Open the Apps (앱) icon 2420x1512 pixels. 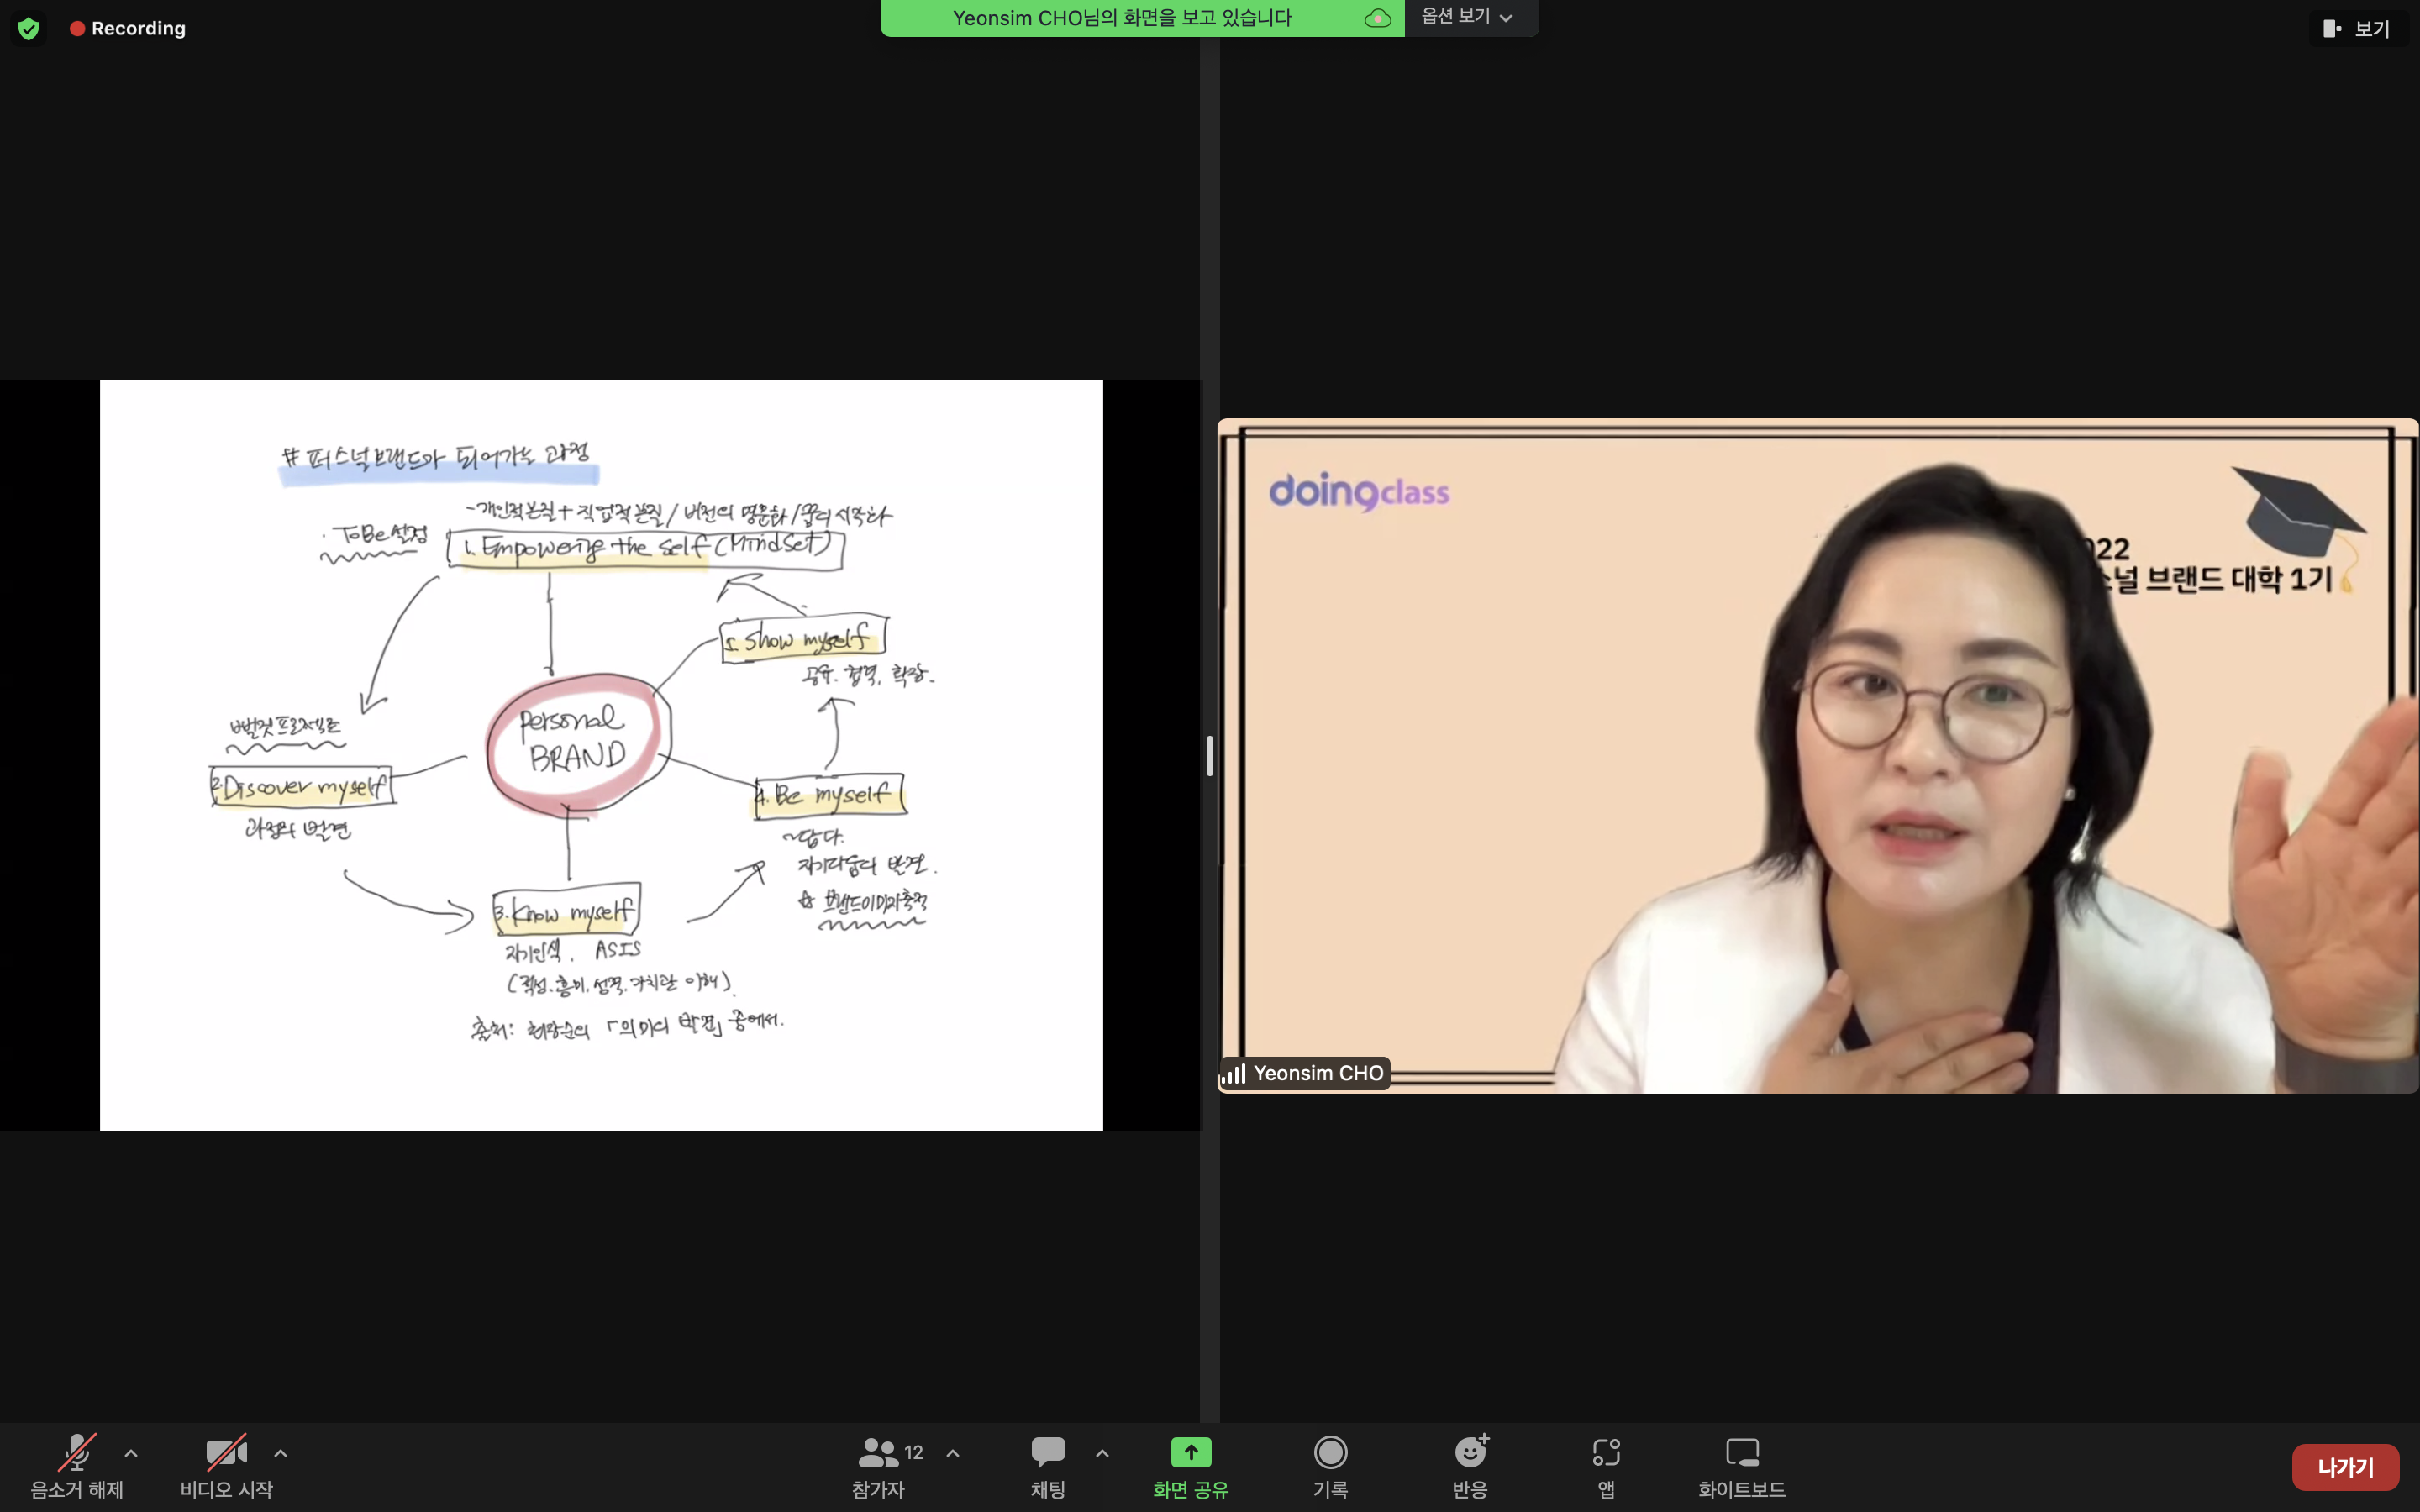coord(1606,1452)
